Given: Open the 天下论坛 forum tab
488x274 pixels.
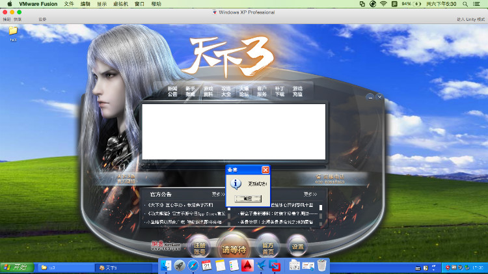Looking at the screenshot, I should click(x=244, y=91).
